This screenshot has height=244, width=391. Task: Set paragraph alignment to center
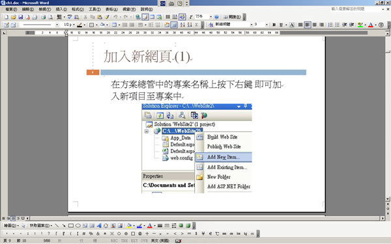click(315, 25)
